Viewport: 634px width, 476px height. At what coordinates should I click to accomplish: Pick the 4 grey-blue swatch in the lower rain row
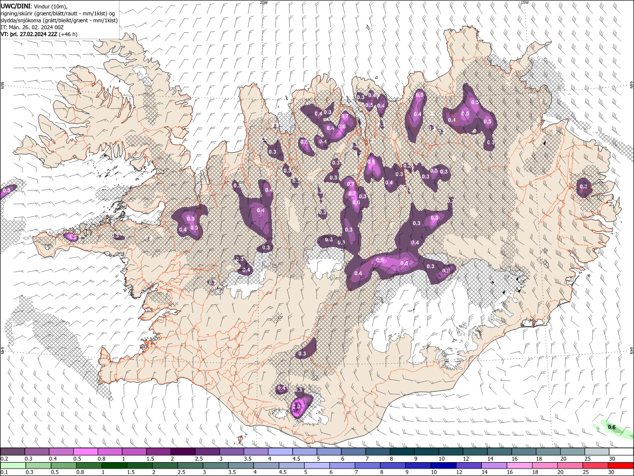pyautogui.click(x=266, y=465)
